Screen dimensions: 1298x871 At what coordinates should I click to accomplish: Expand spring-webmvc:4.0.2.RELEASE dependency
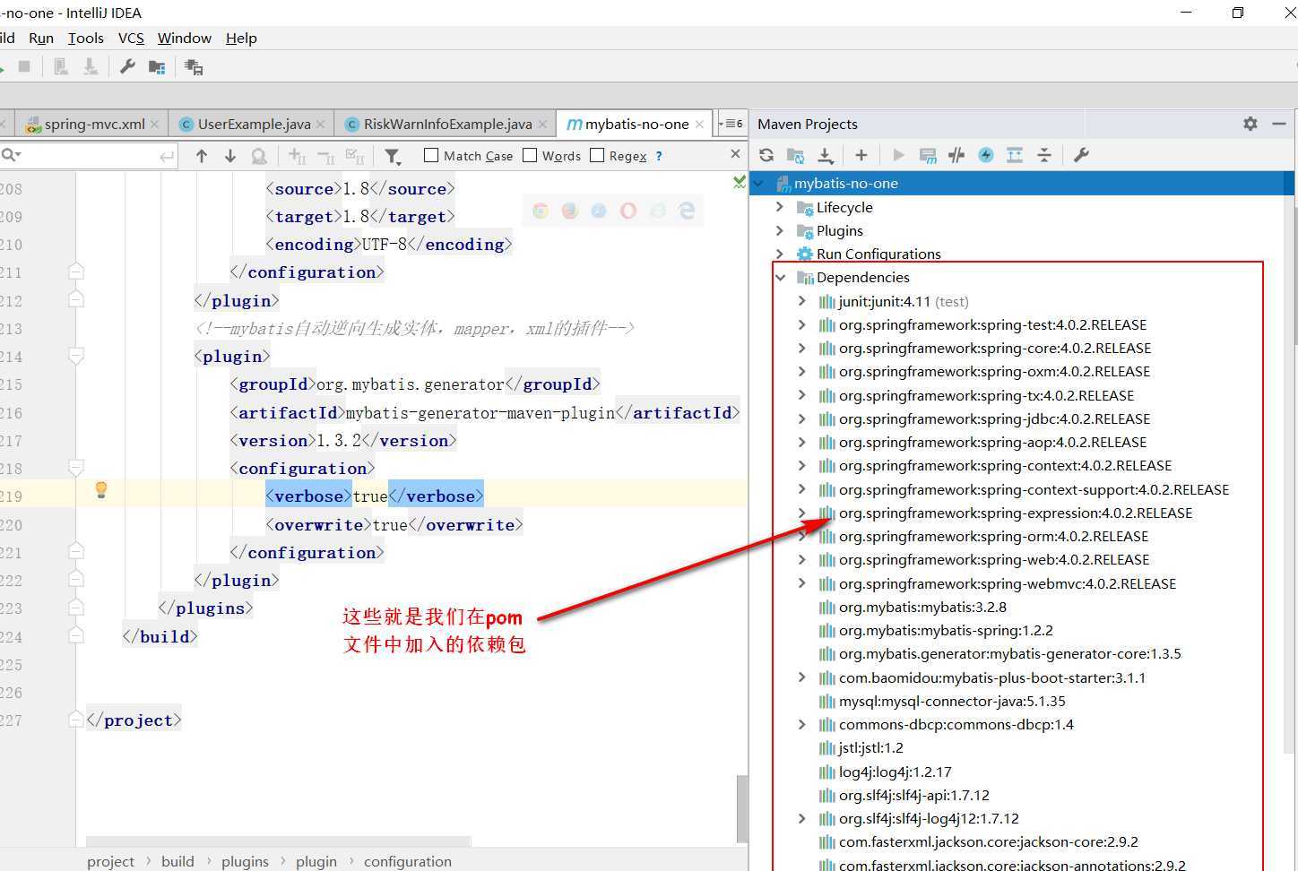click(802, 583)
